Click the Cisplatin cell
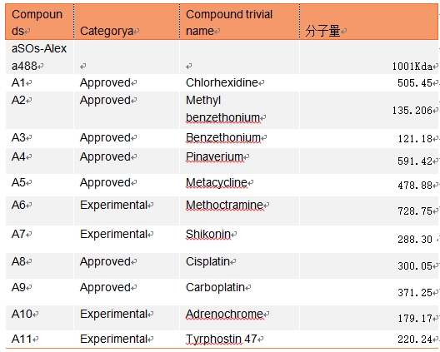The width and height of the screenshot is (440, 352). pos(240,265)
